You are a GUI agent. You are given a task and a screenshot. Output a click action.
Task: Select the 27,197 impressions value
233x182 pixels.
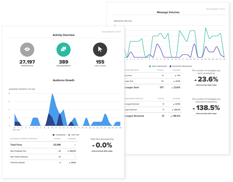pos(27,62)
